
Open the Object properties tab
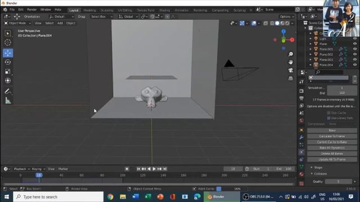[301, 130]
